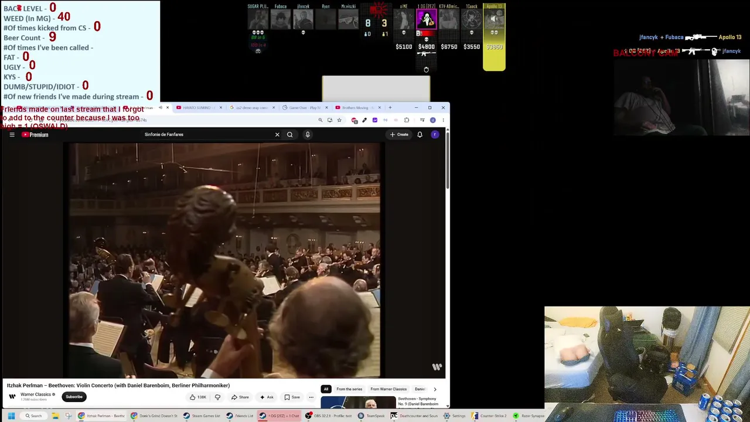Open File Explorer from the taskbar
750x422 pixels.
point(55,416)
